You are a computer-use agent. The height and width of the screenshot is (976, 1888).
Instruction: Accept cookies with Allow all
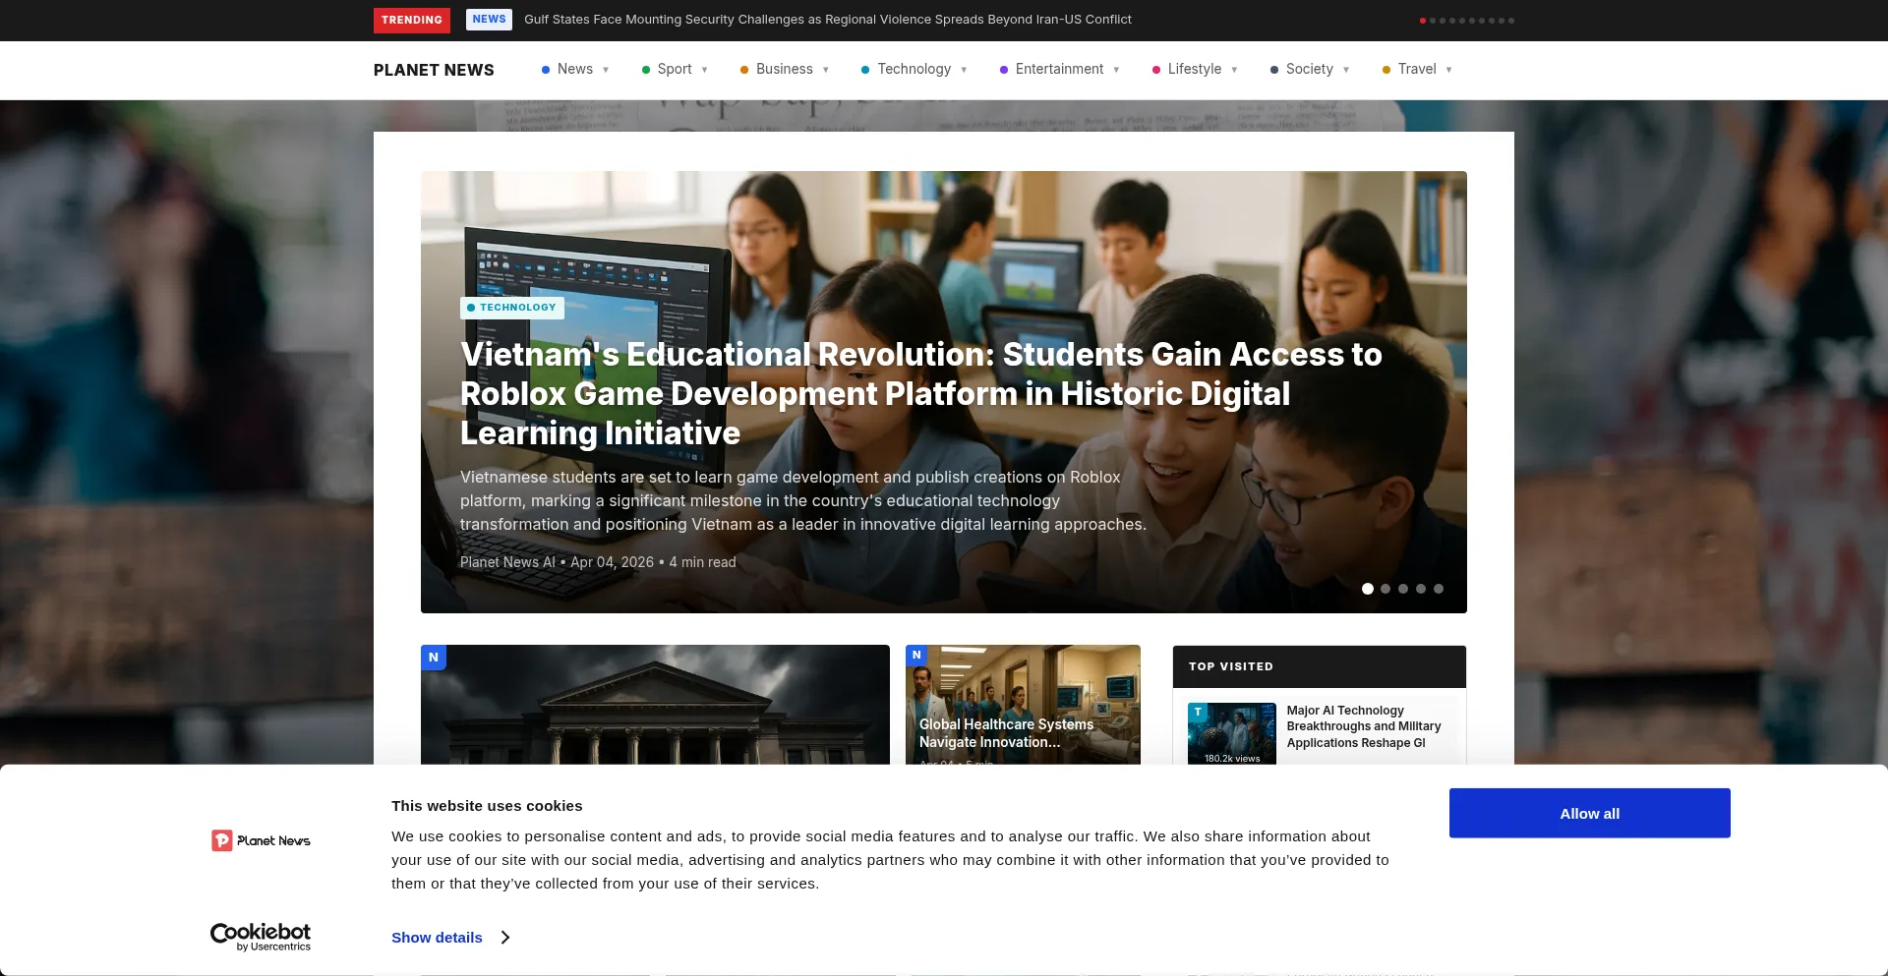1589,813
